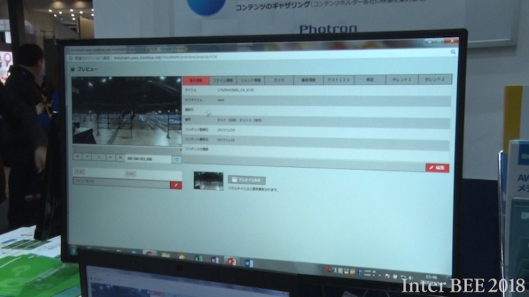Click the blue icon beside the timecode field
529x297 pixels.
point(177,159)
